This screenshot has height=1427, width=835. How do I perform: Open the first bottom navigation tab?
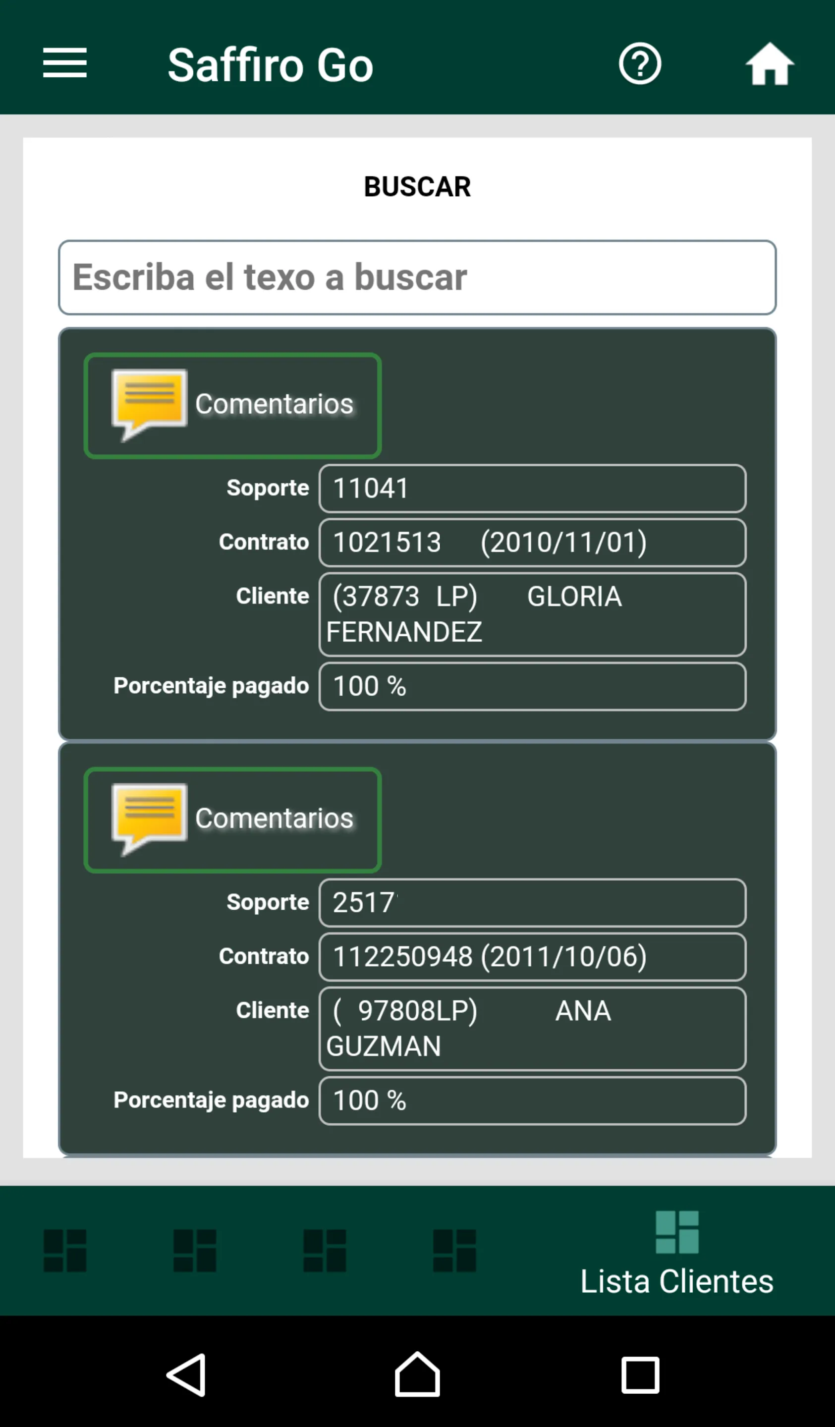[65, 1251]
